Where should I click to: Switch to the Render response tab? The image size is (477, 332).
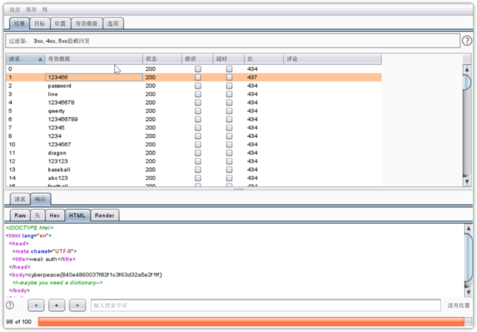tap(104, 215)
